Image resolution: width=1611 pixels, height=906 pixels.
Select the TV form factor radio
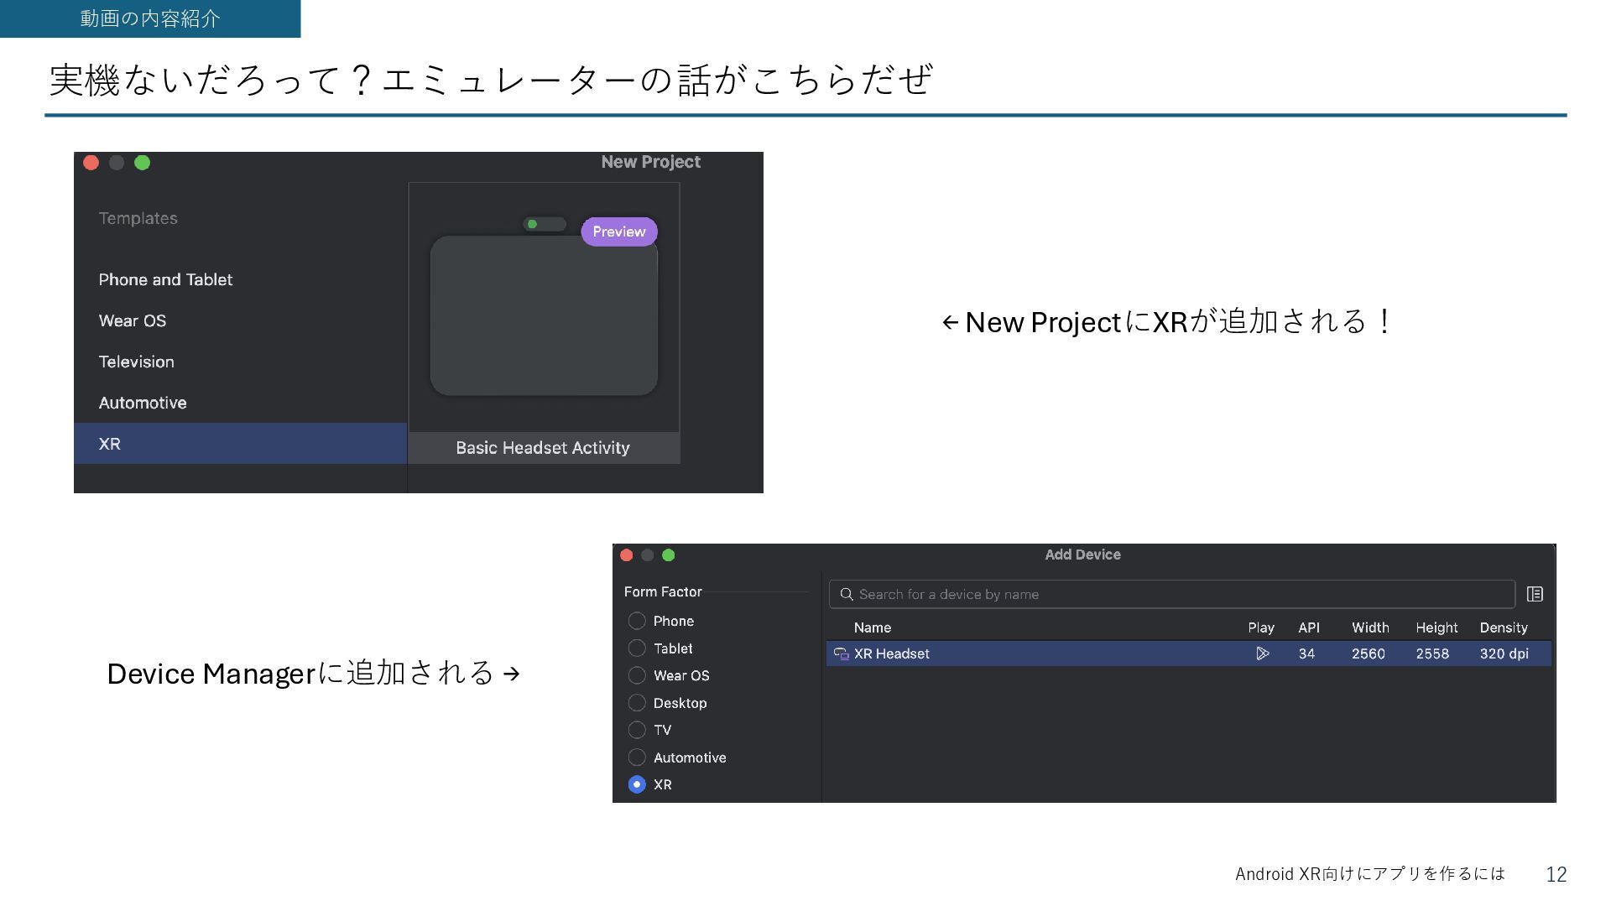[637, 730]
